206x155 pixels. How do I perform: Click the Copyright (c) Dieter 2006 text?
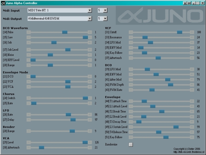[187, 149]
